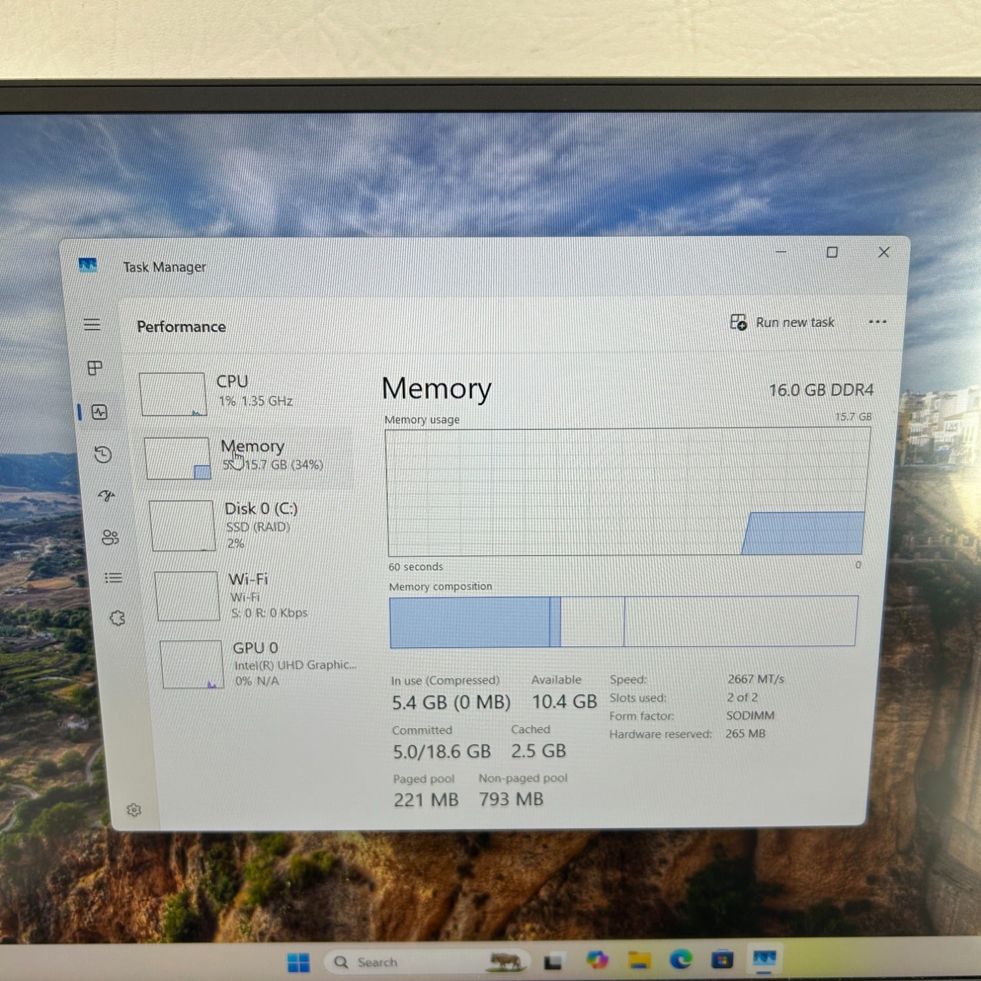This screenshot has height=981, width=981.
Task: Select the Wi-Fi performance entry
Action: point(256,595)
